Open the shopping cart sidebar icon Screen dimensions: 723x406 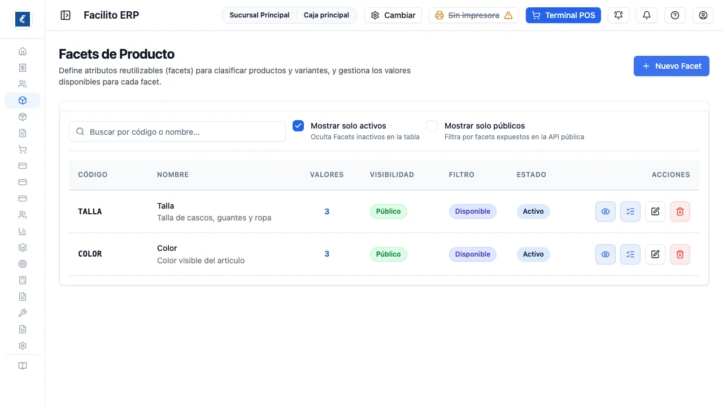pyautogui.click(x=23, y=149)
